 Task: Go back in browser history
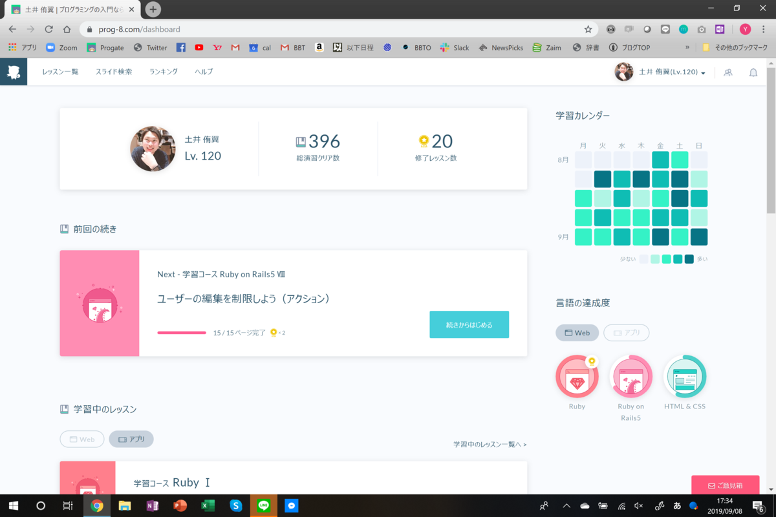pos(12,29)
